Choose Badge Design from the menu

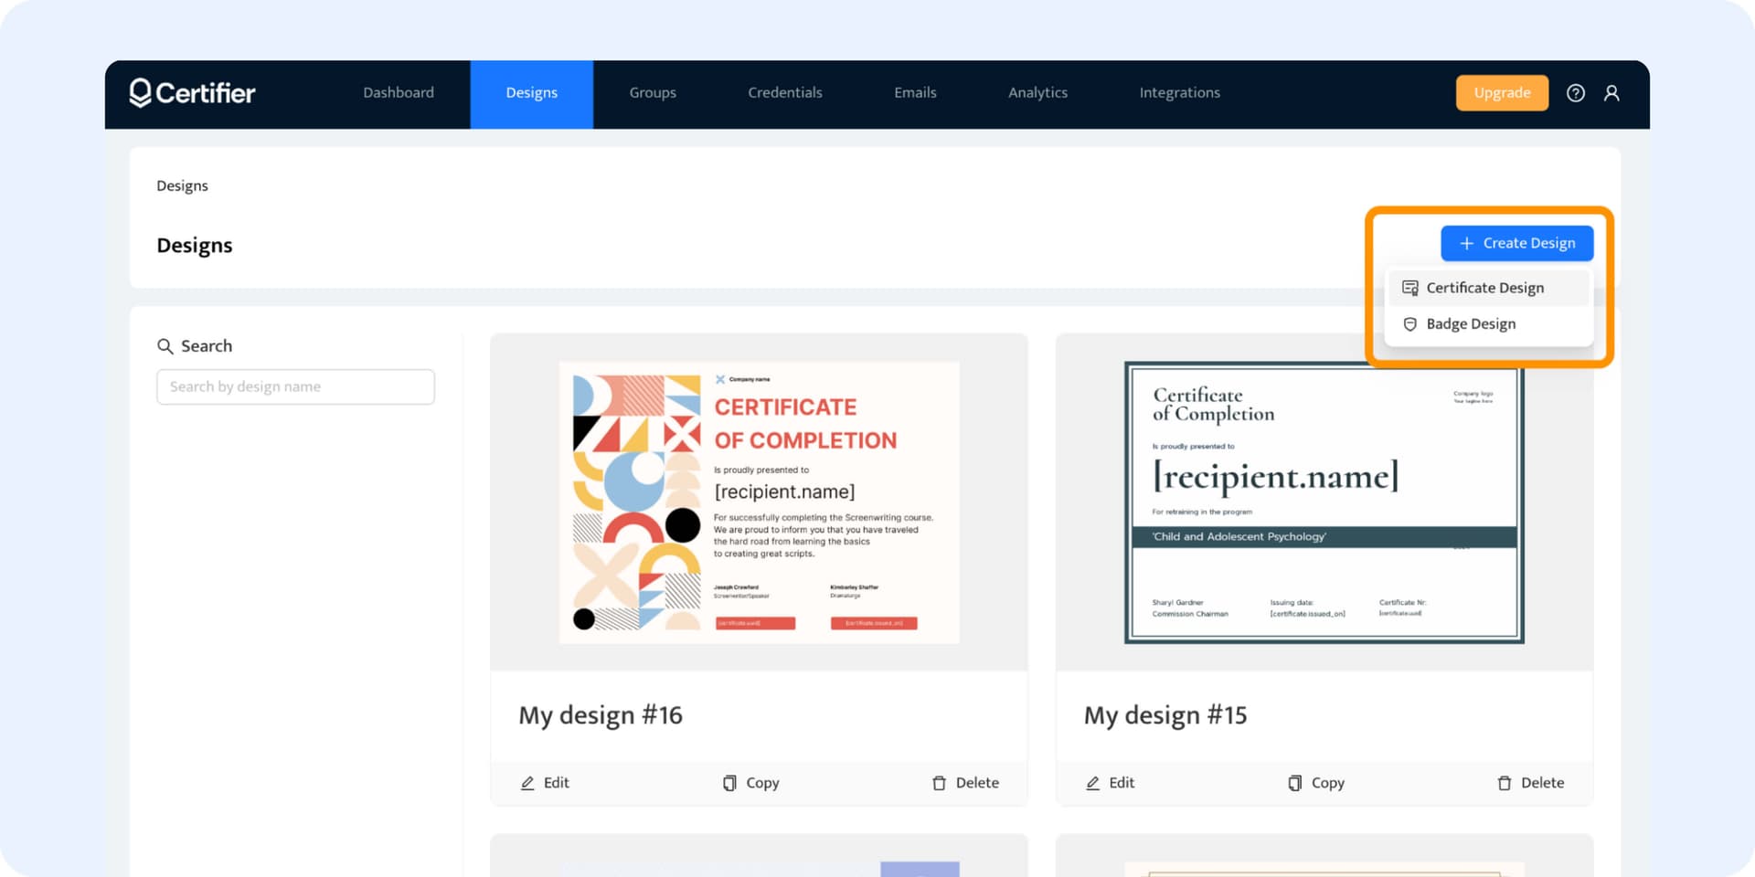point(1471,323)
